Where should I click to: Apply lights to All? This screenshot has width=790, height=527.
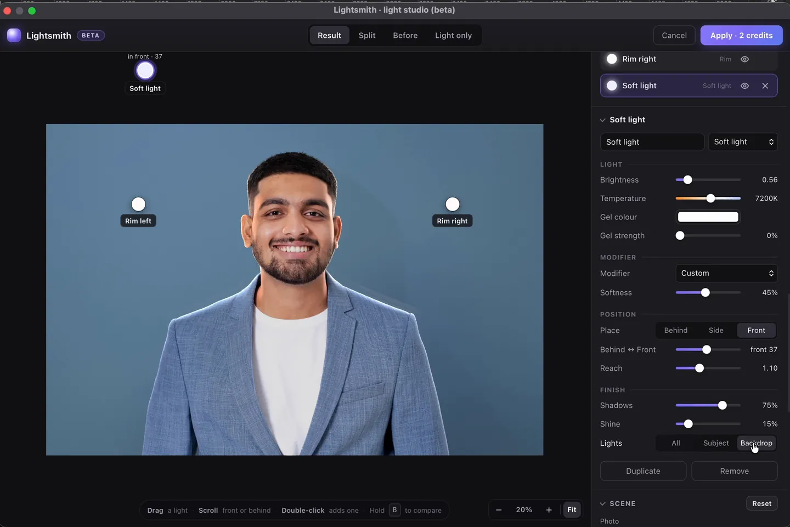pyautogui.click(x=676, y=443)
